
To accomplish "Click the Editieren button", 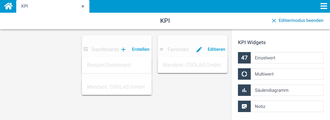I will tap(216, 49).
